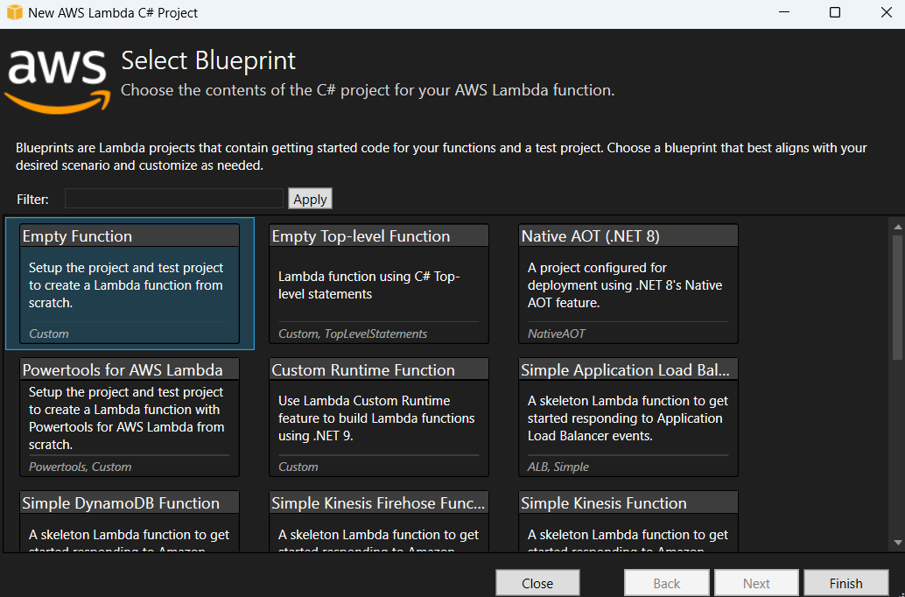This screenshot has width=905, height=597.
Task: Select Simple Kinesis Firehose Function blueprint
Action: click(379, 522)
